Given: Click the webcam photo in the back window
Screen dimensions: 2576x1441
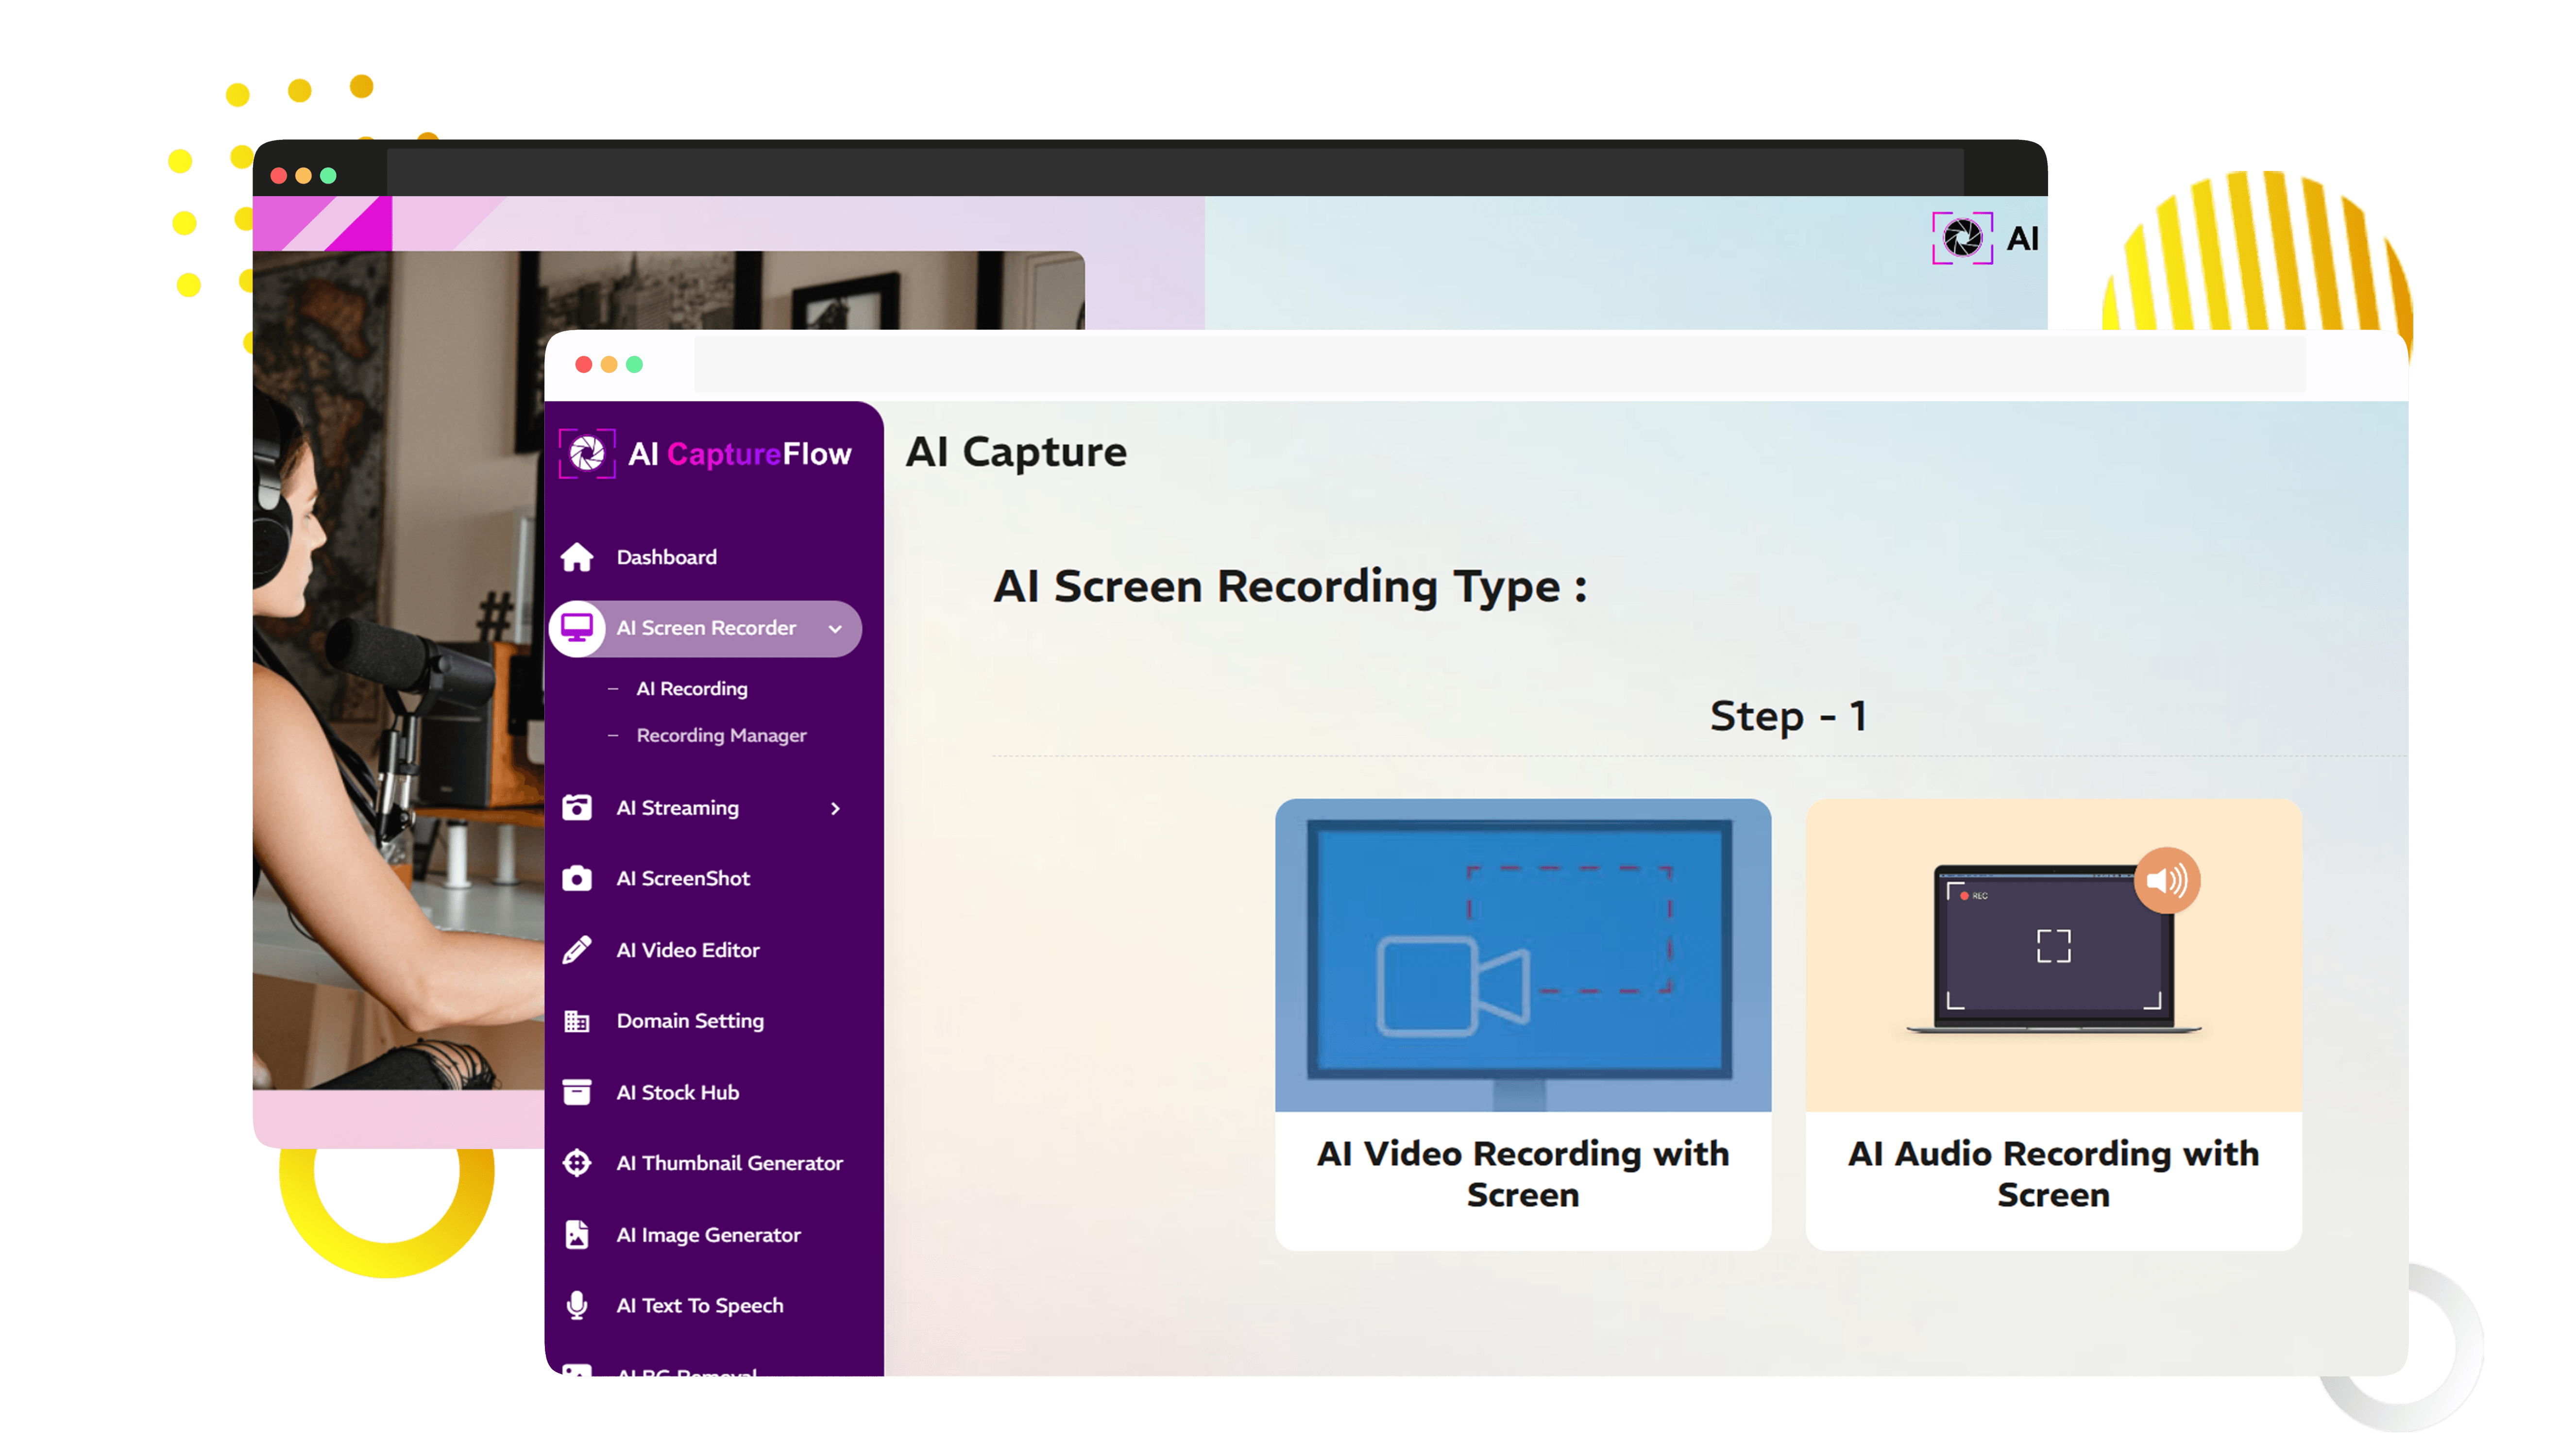Looking at the screenshot, I should pyautogui.click(x=399, y=670).
